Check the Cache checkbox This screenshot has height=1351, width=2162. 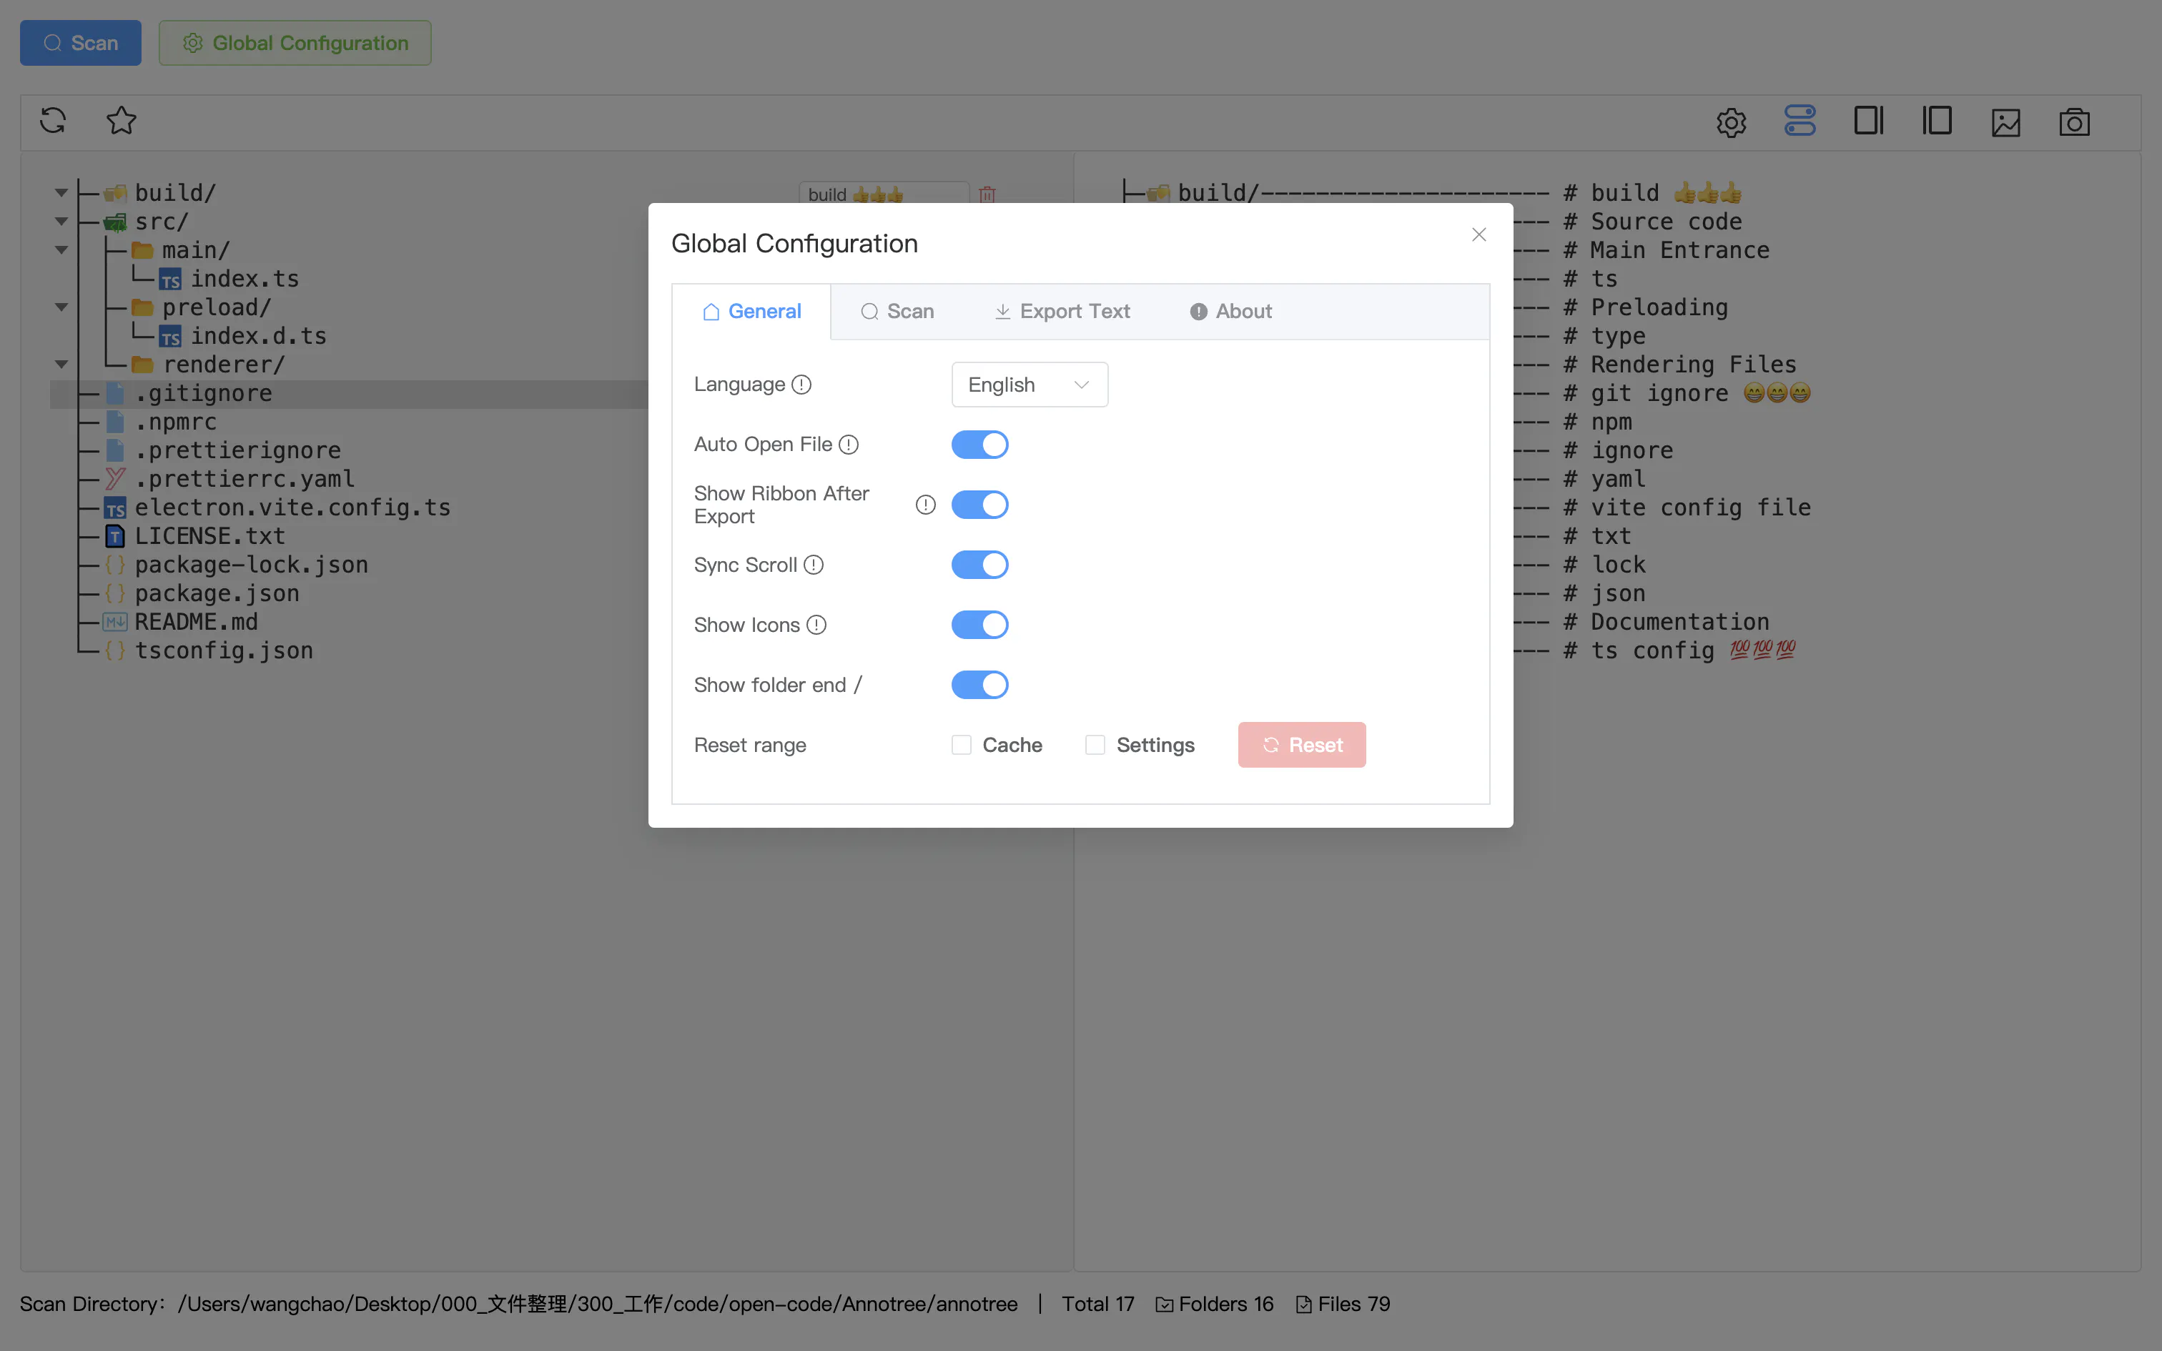click(962, 744)
